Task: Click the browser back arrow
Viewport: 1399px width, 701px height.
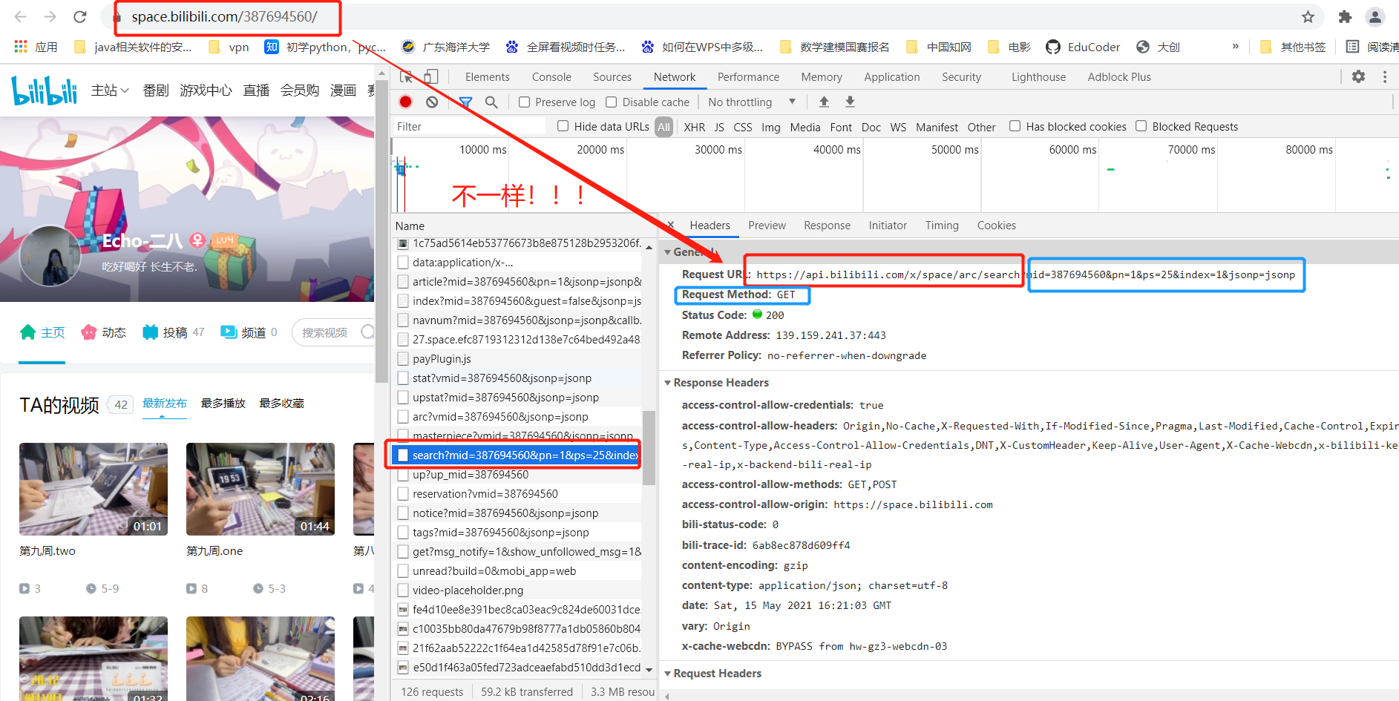Action: 20,16
